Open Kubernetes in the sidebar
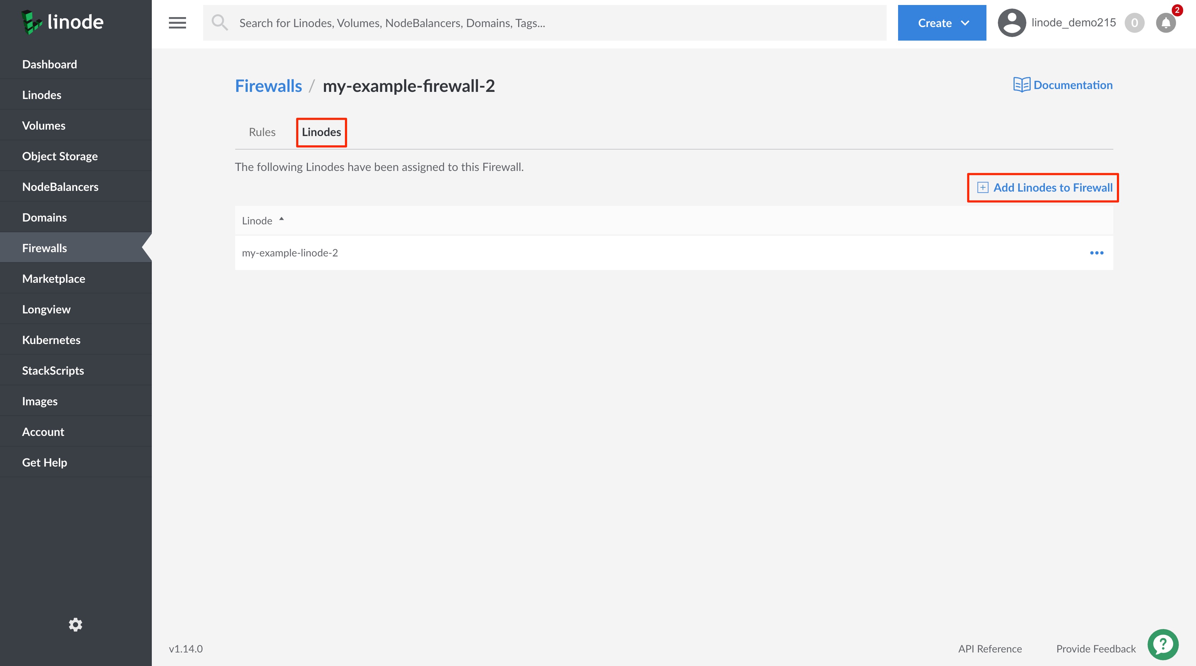 [51, 340]
